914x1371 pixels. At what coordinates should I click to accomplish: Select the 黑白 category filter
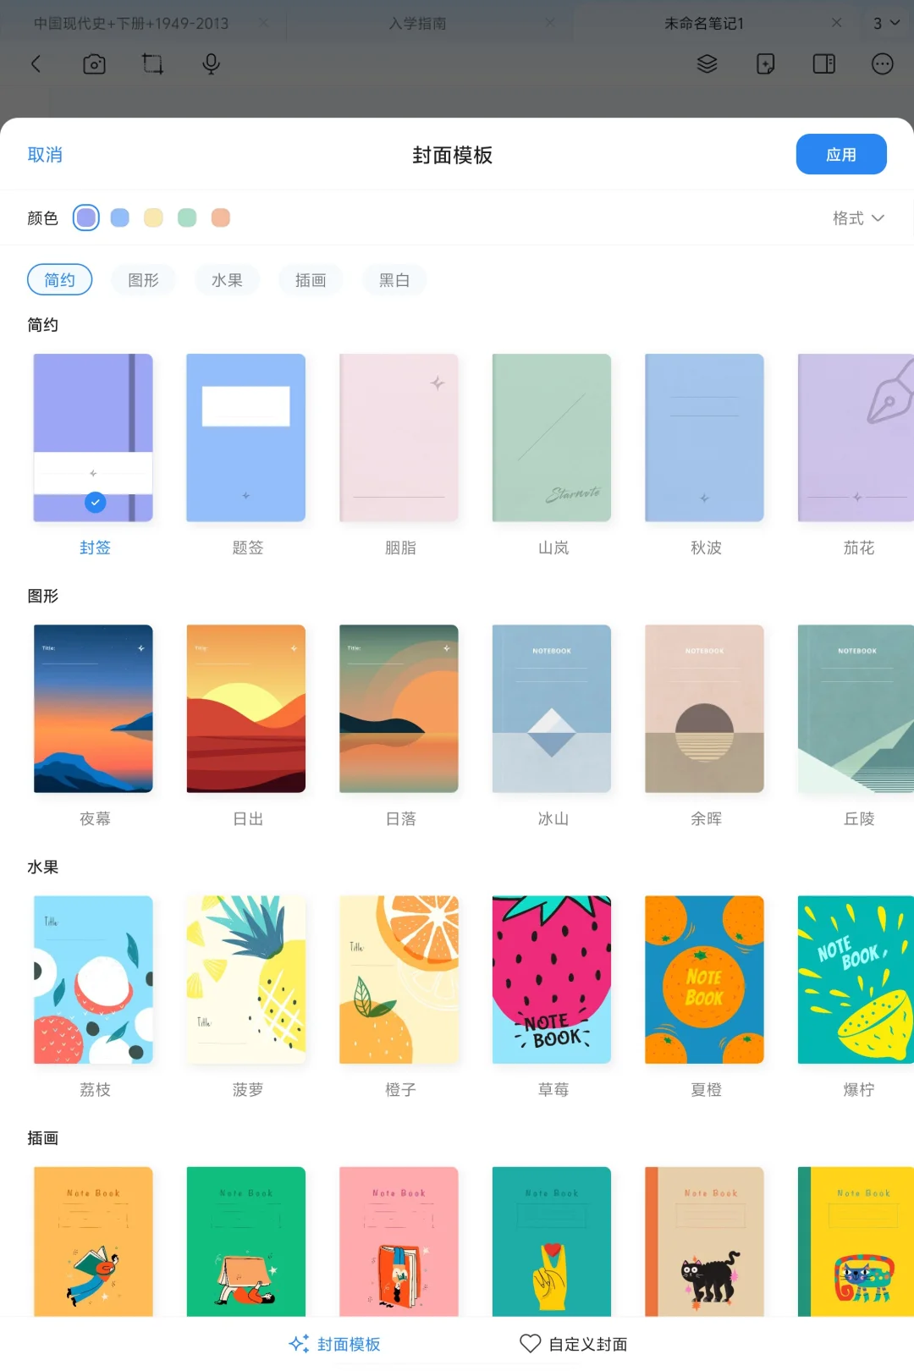point(394,280)
